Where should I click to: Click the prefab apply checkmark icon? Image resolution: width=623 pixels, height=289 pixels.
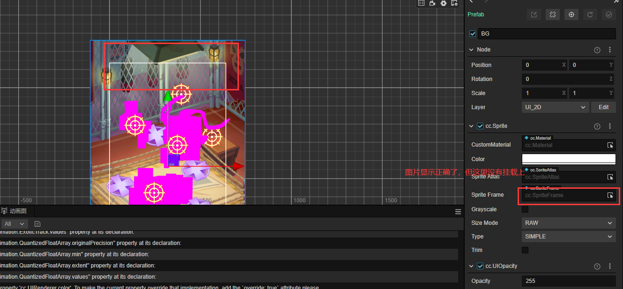[609, 15]
